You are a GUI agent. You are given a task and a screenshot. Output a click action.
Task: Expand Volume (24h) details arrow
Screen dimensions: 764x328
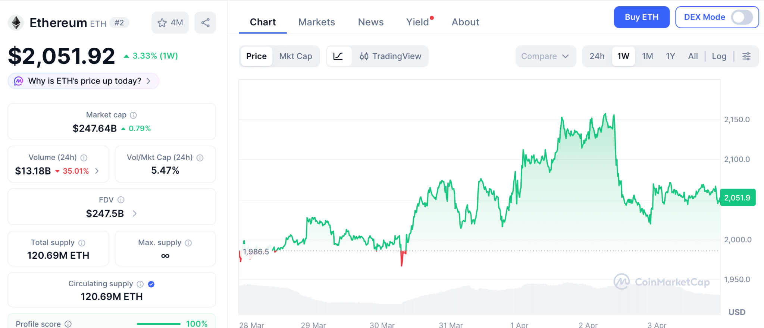pyautogui.click(x=97, y=171)
